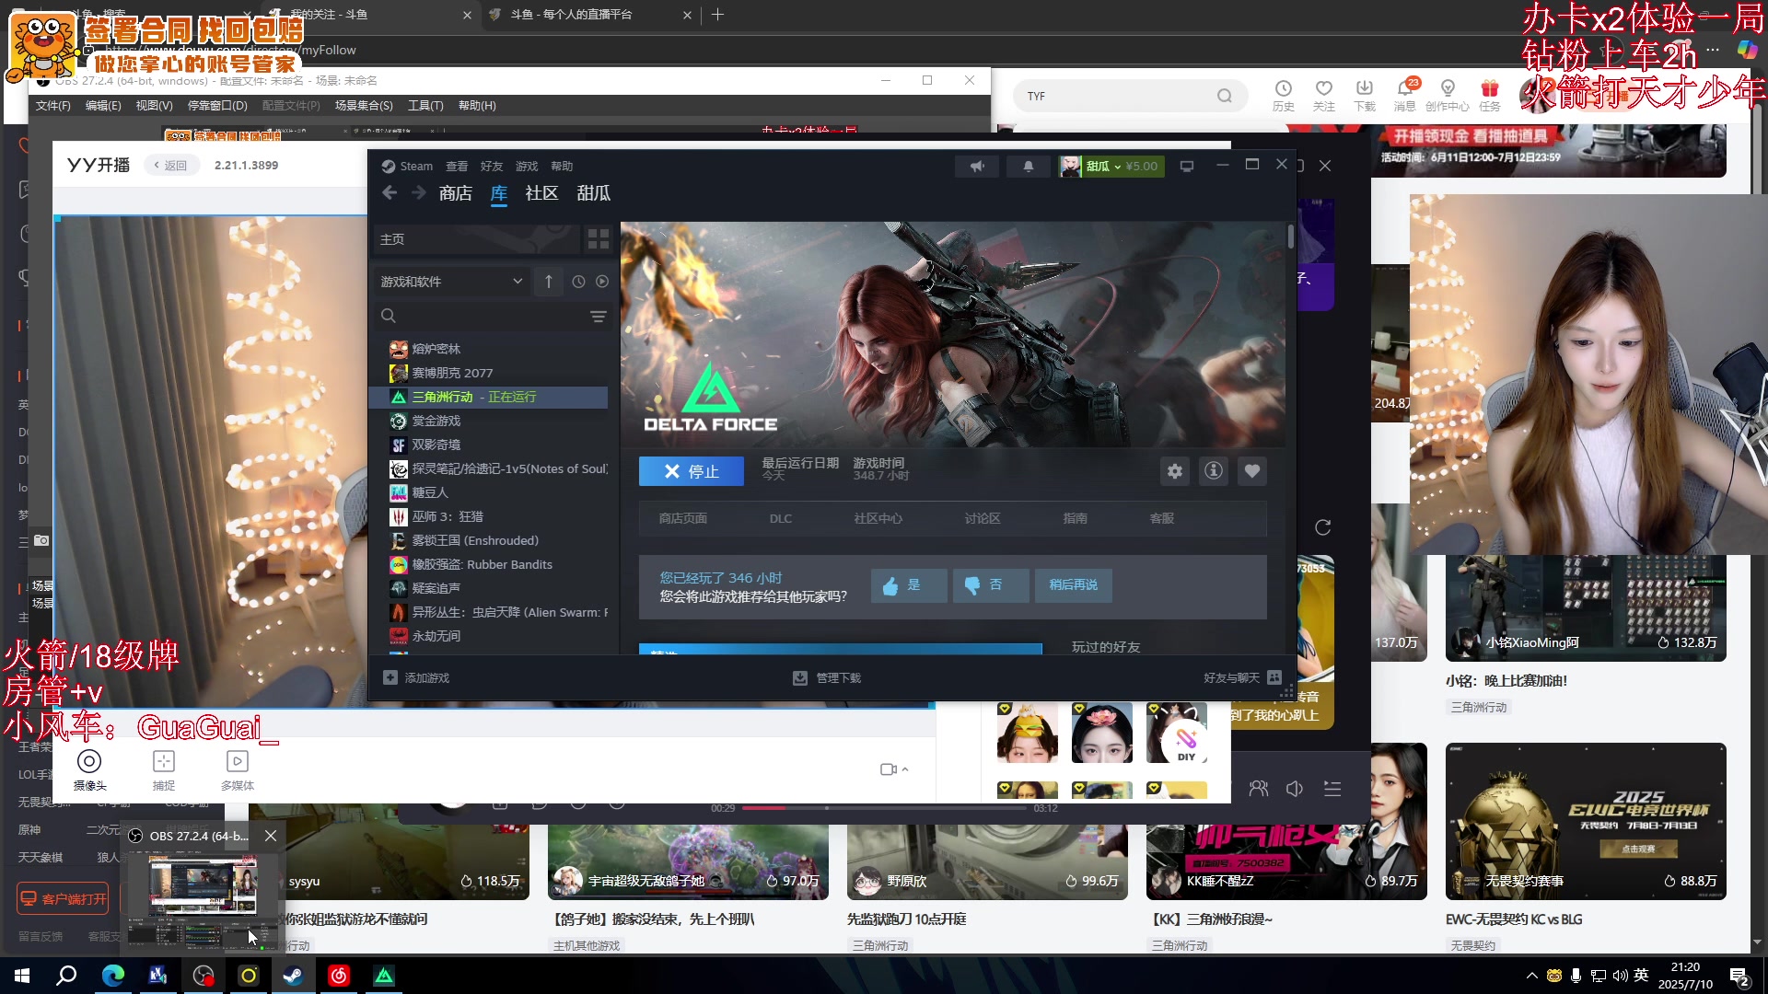This screenshot has width=1768, height=994.
Task: Switch to the 社区 tab in Steam
Action: point(541,193)
